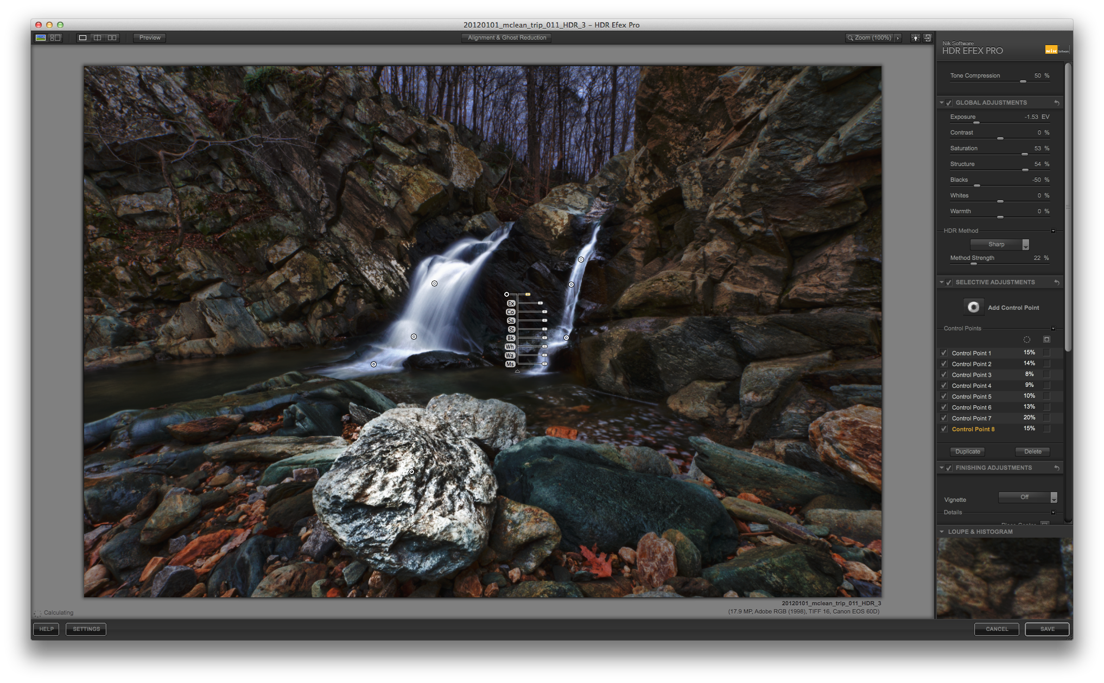Click the CANCEL button
Screen dimensions: 1104x683
pyautogui.click(x=997, y=629)
